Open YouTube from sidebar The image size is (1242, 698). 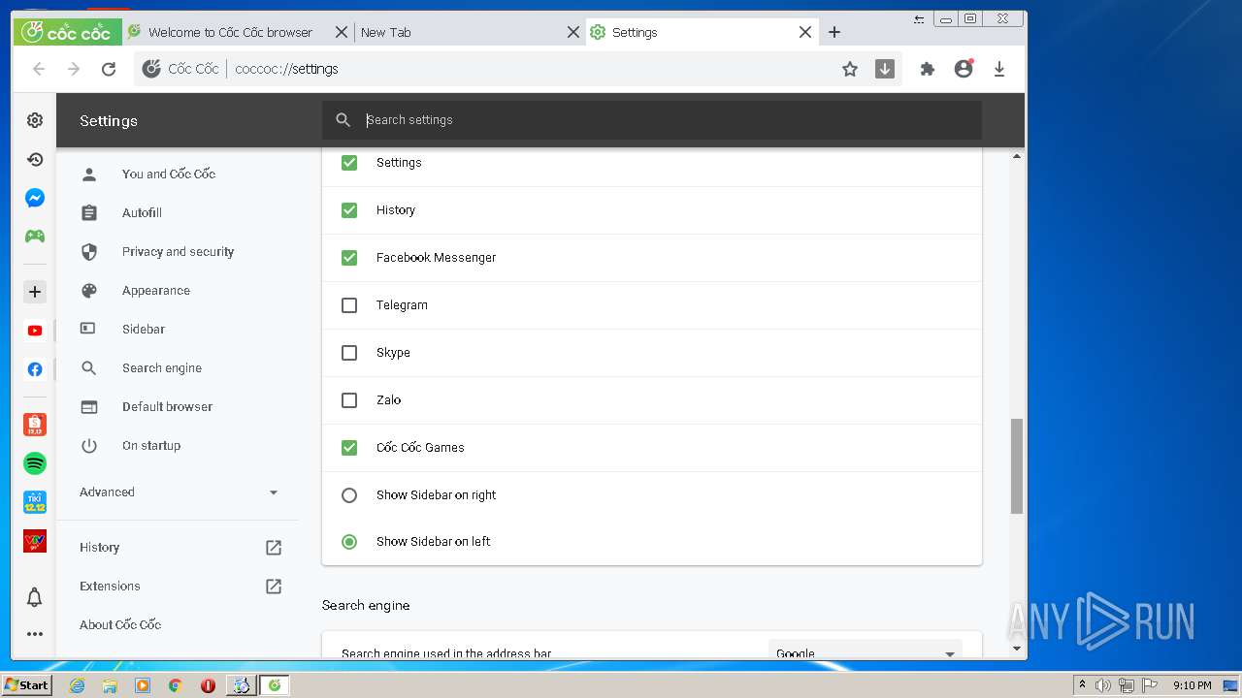(x=35, y=331)
